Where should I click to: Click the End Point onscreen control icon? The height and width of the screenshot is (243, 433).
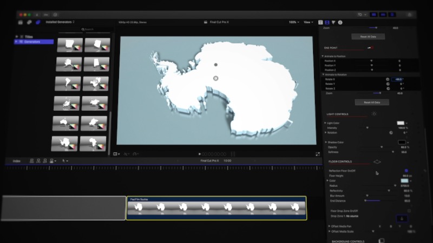[371, 48]
